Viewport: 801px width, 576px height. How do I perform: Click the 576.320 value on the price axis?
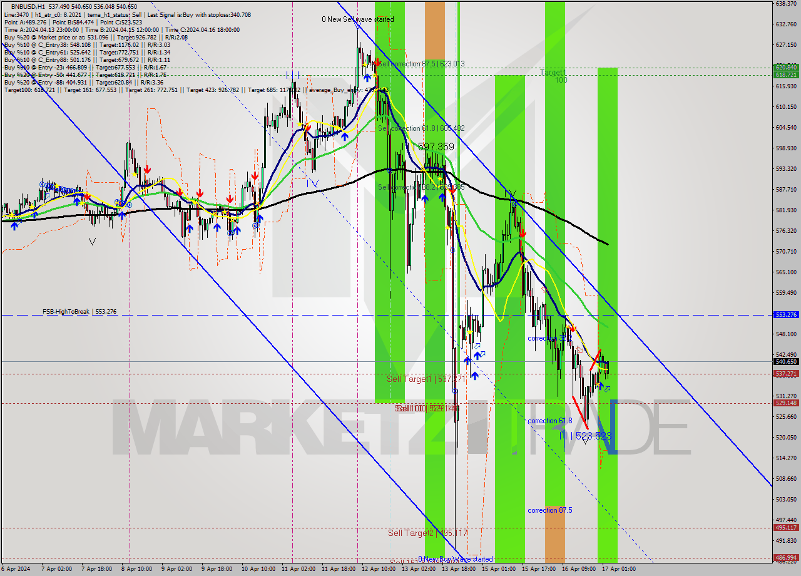[x=786, y=231]
